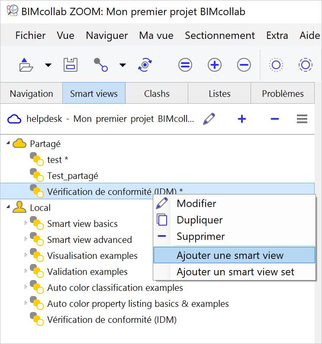322x344 pixels.
Task: Click the pencil edit icon beside project name
Action: coord(209,119)
